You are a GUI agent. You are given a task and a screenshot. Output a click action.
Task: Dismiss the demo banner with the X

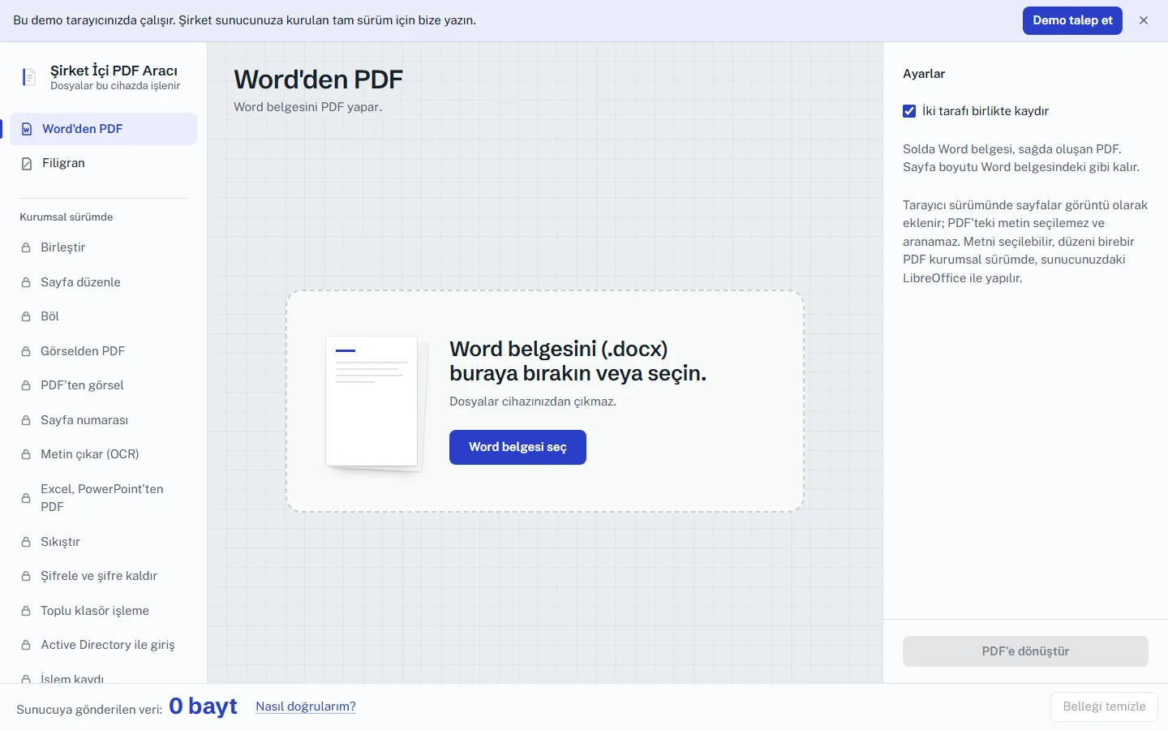click(1144, 20)
